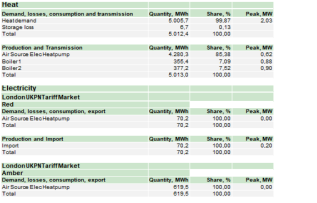Click the Storage loss row label
Viewport: 317px width, 203px height.
[18, 27]
